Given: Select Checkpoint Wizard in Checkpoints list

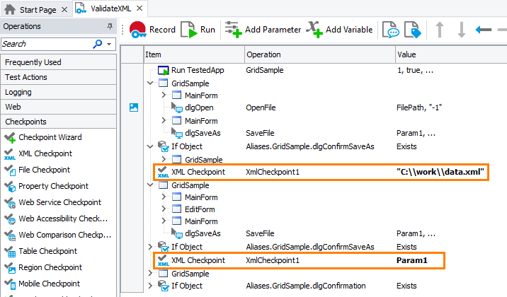Looking at the screenshot, I should 50,137.
